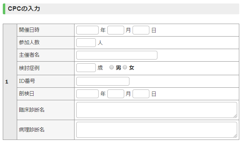Click the 臨床診断名 text area
This screenshot has width=241, height=142.
point(157,110)
